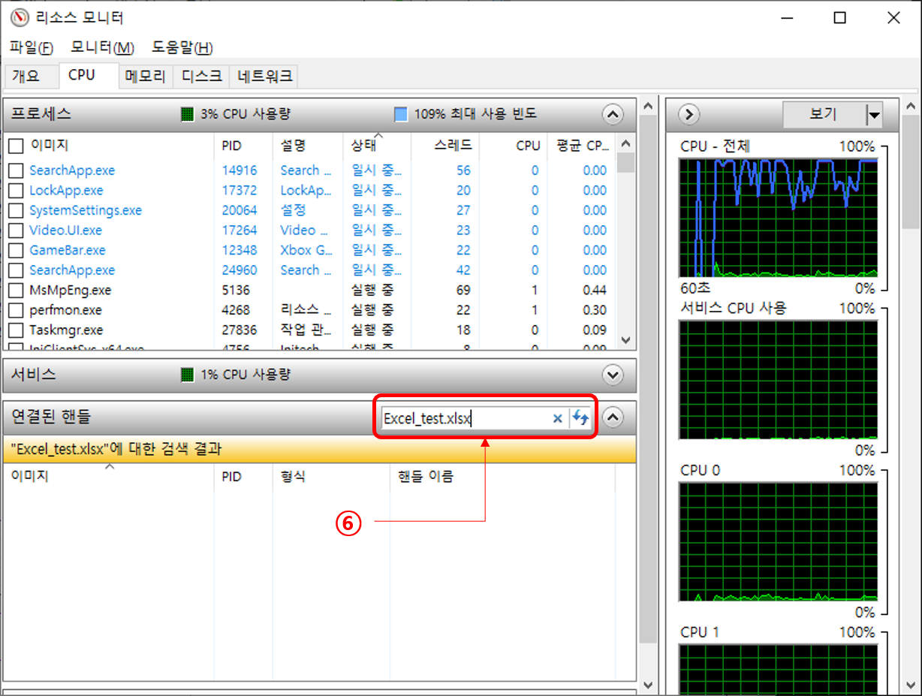Refresh the Excel_test.xlsx handle search

(x=580, y=418)
